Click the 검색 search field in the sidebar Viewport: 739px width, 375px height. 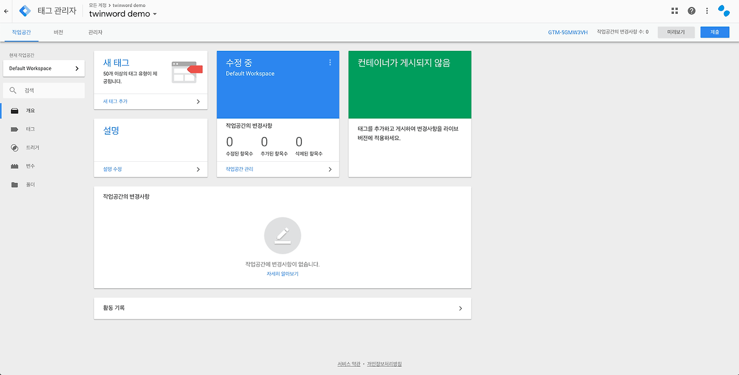(x=43, y=90)
